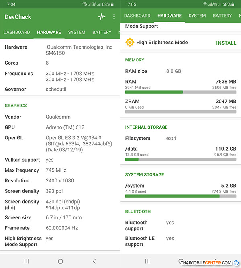Open the three-dot overflow menu
The image size is (241, 268).
[114, 17]
